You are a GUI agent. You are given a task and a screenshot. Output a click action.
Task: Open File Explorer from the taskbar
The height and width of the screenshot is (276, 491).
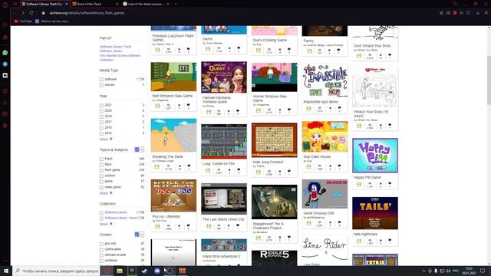[120, 271]
